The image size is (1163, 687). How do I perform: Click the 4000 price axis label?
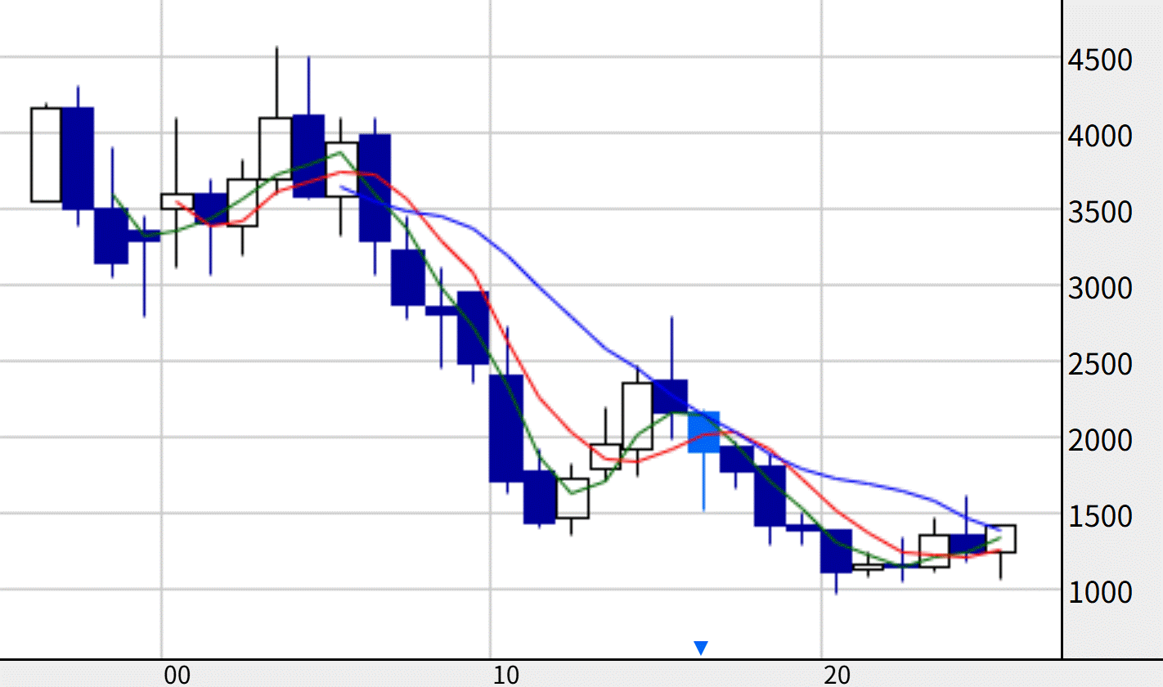(x=1100, y=137)
